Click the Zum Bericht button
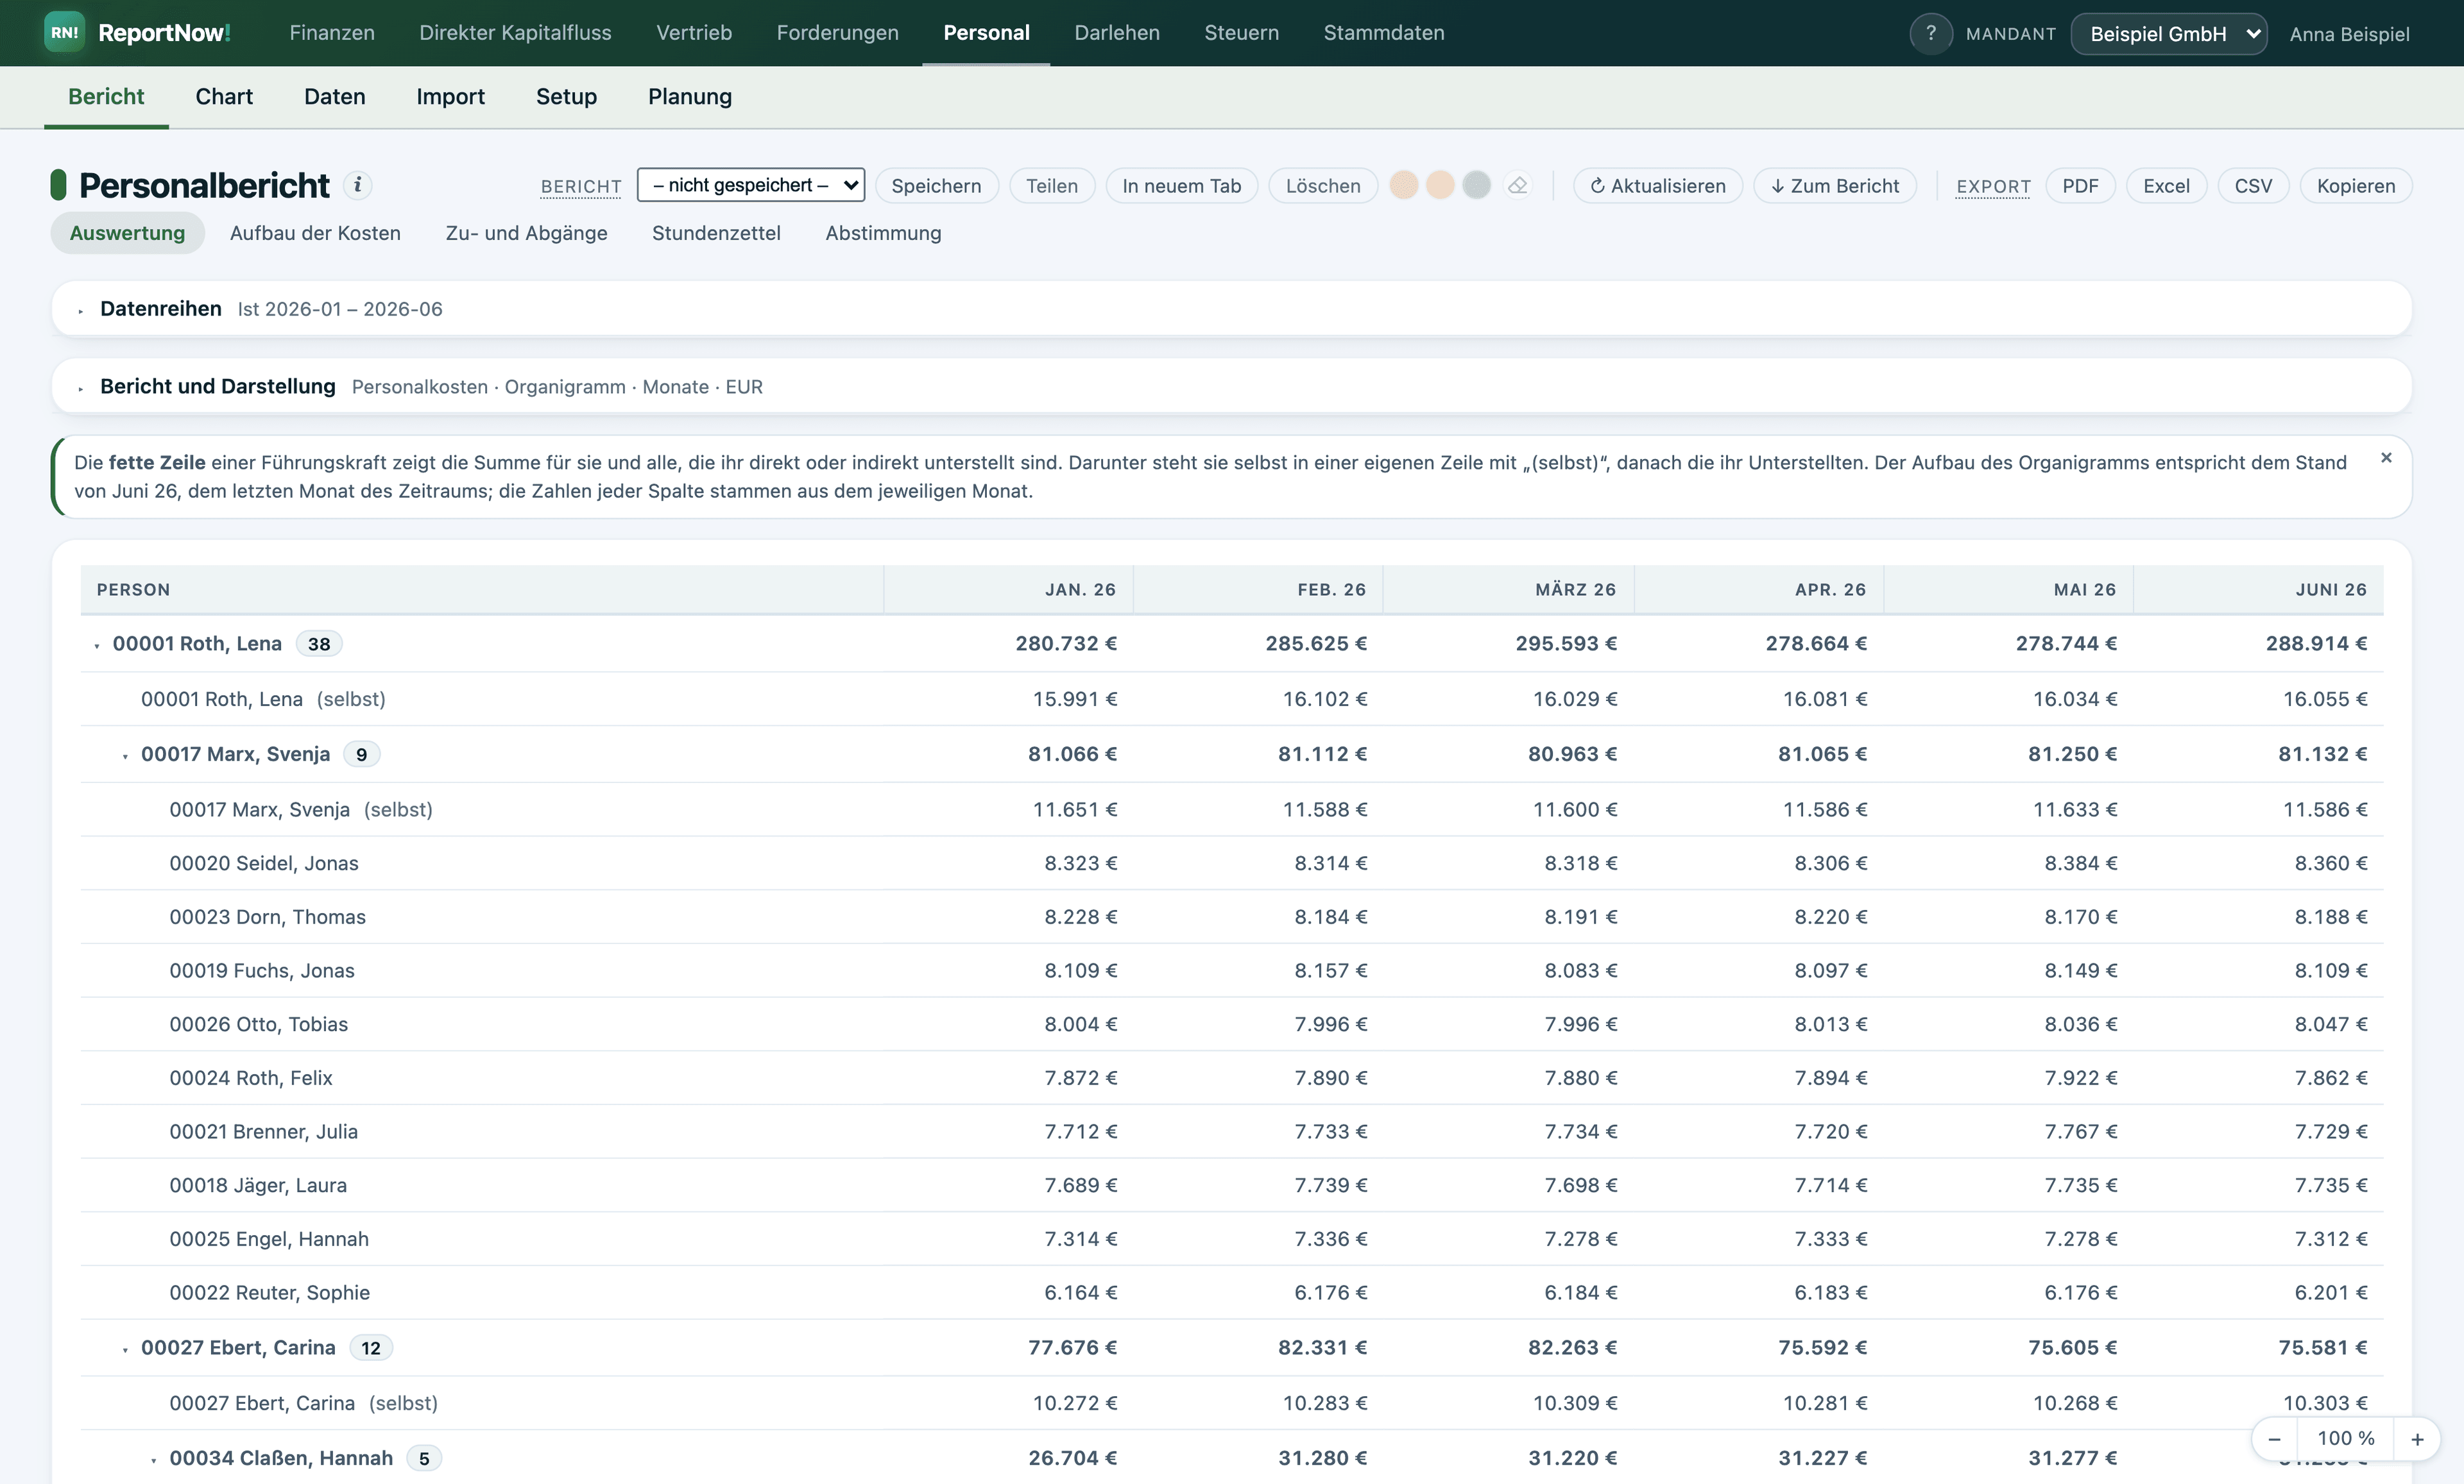The image size is (2464, 1484). 1835,186
